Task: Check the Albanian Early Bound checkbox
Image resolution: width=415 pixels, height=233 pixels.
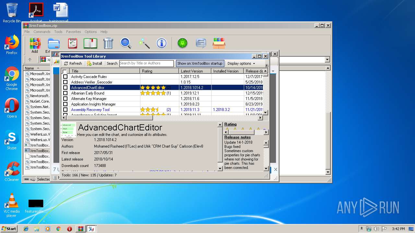Action: 65,93
